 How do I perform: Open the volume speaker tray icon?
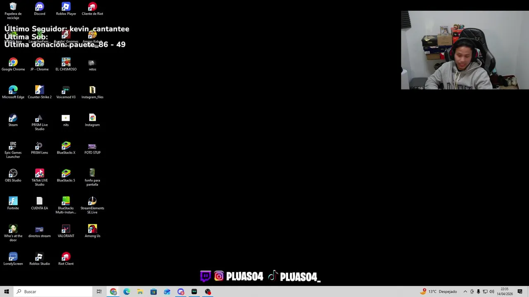492,292
